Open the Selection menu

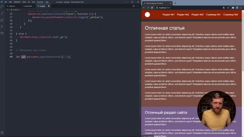(x=17, y=2)
